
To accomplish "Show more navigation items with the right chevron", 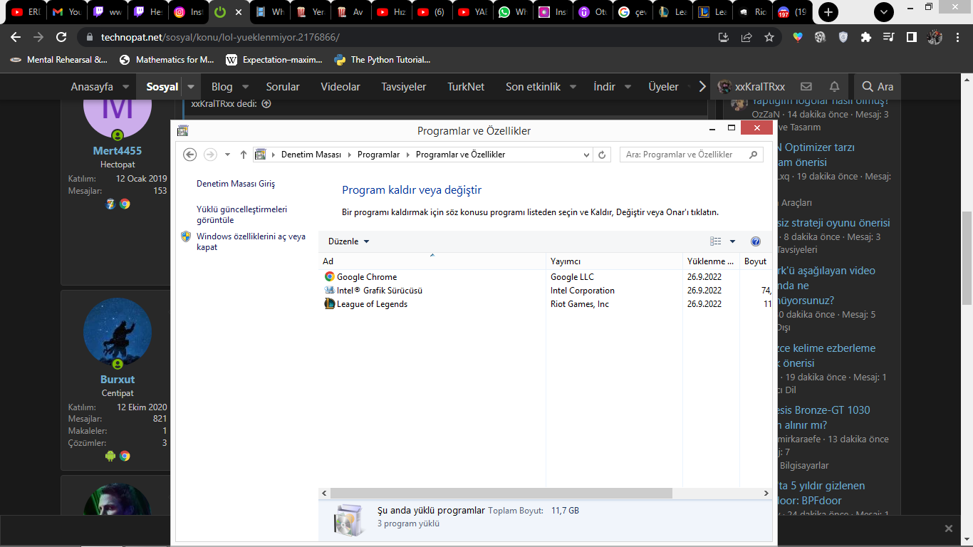I will [x=702, y=86].
